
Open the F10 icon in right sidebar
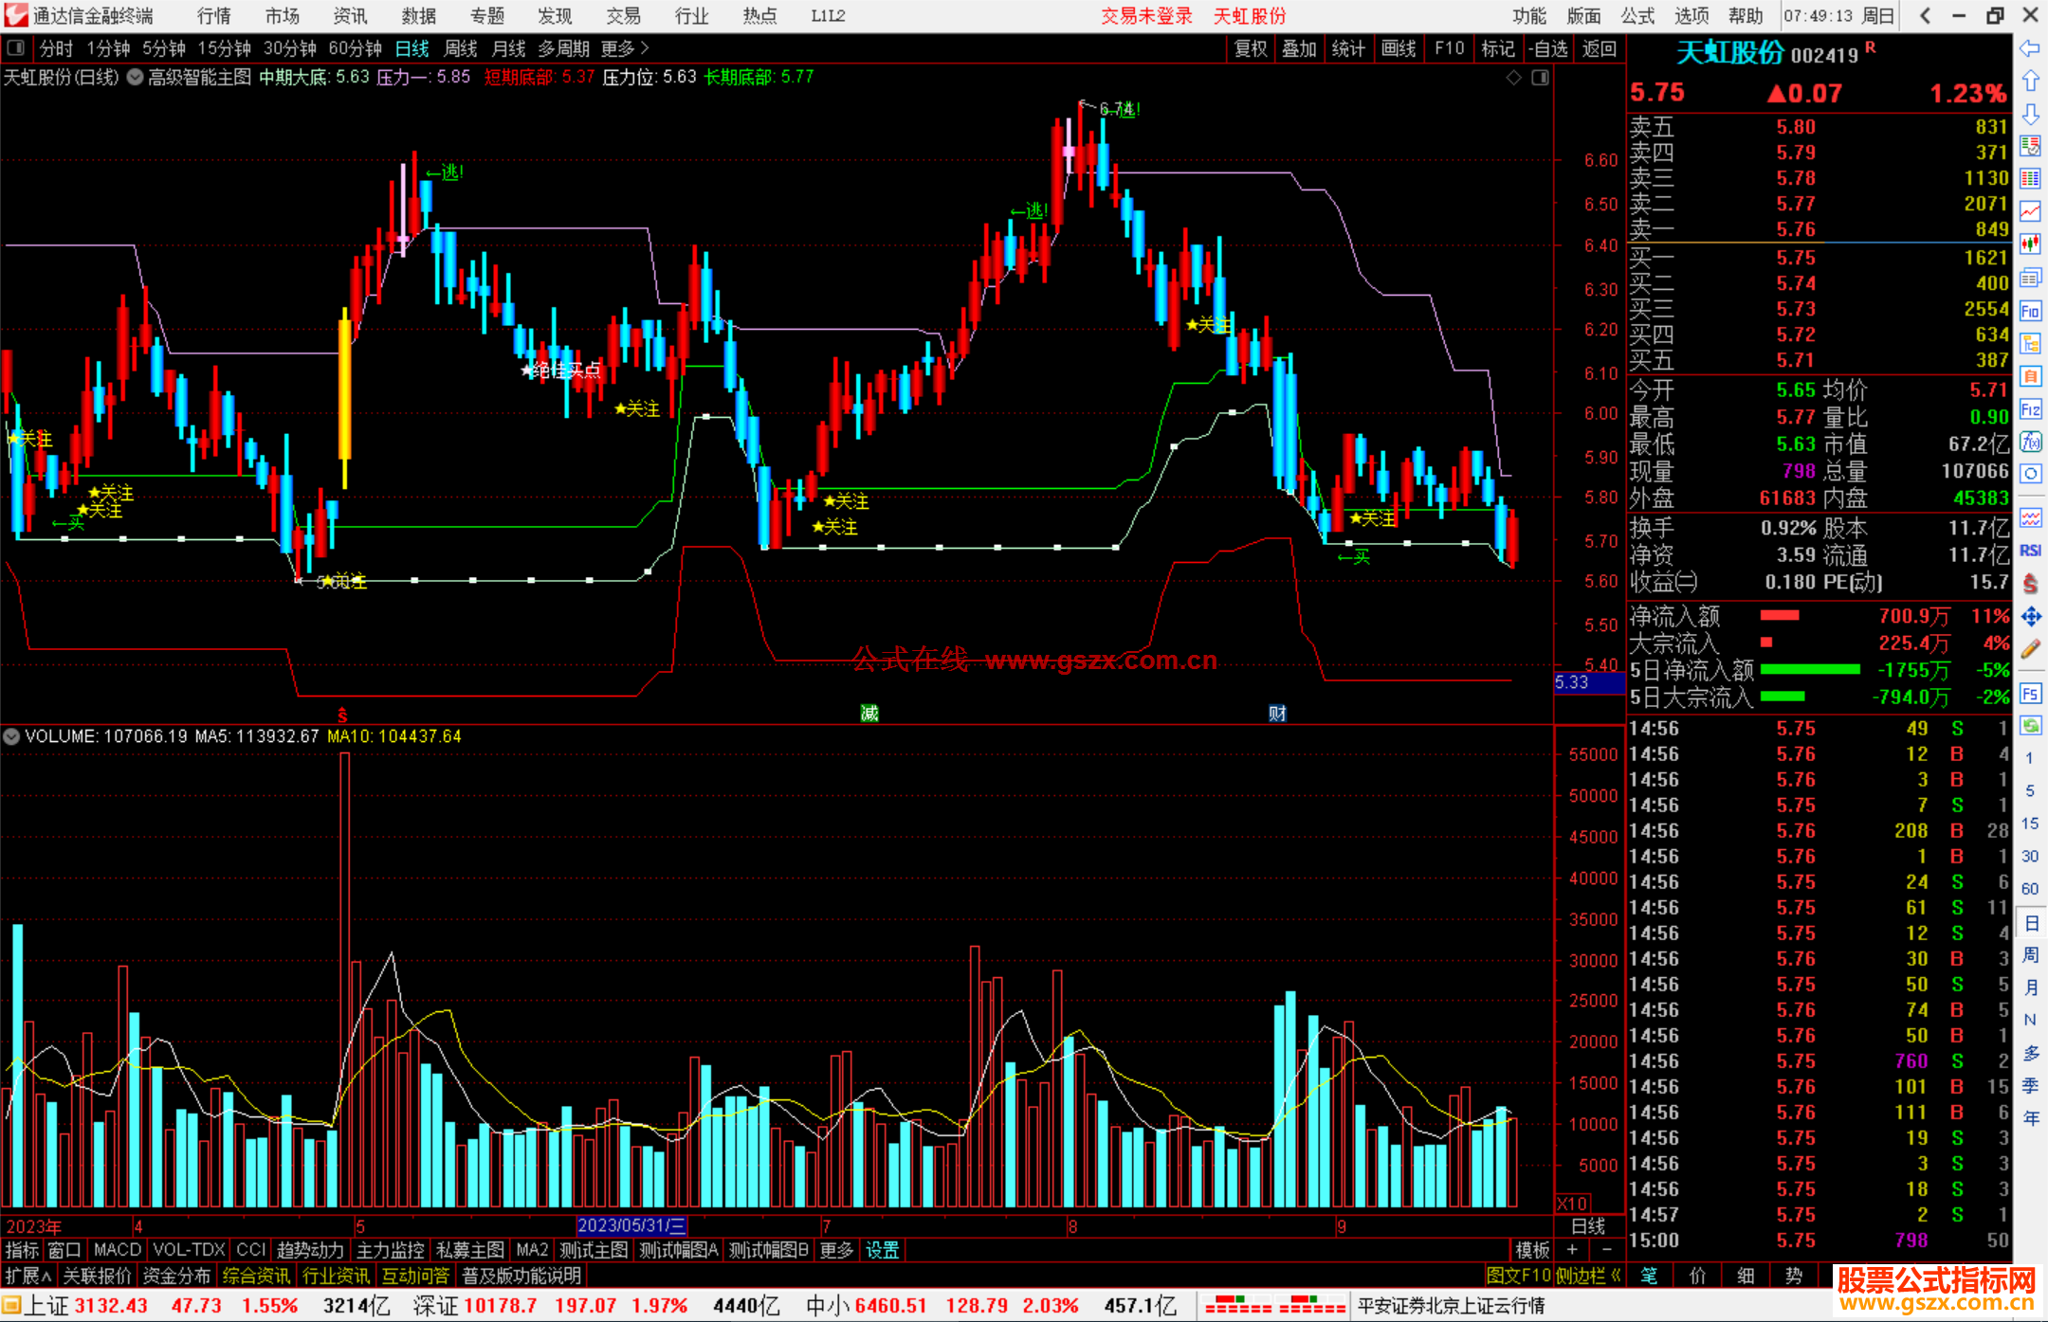tap(2030, 311)
